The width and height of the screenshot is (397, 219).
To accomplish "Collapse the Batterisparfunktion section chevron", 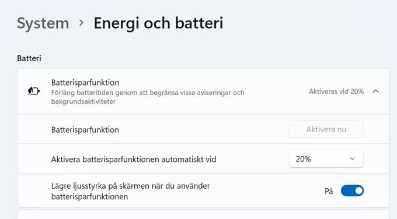I will (x=376, y=91).
